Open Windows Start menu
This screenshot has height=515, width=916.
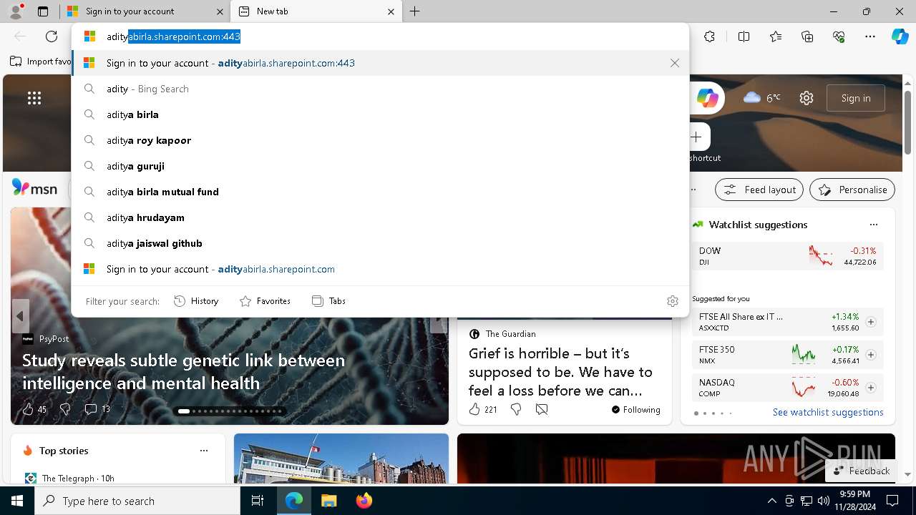pyautogui.click(x=17, y=501)
